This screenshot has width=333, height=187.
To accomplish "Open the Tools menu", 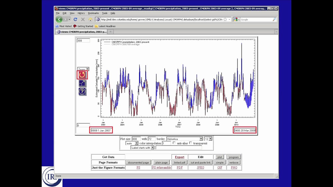I will [105, 13].
